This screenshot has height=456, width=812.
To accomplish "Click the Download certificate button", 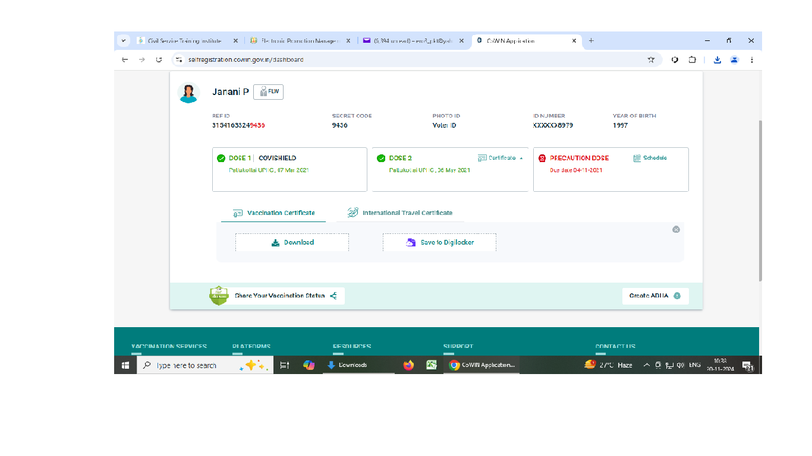I will point(292,242).
